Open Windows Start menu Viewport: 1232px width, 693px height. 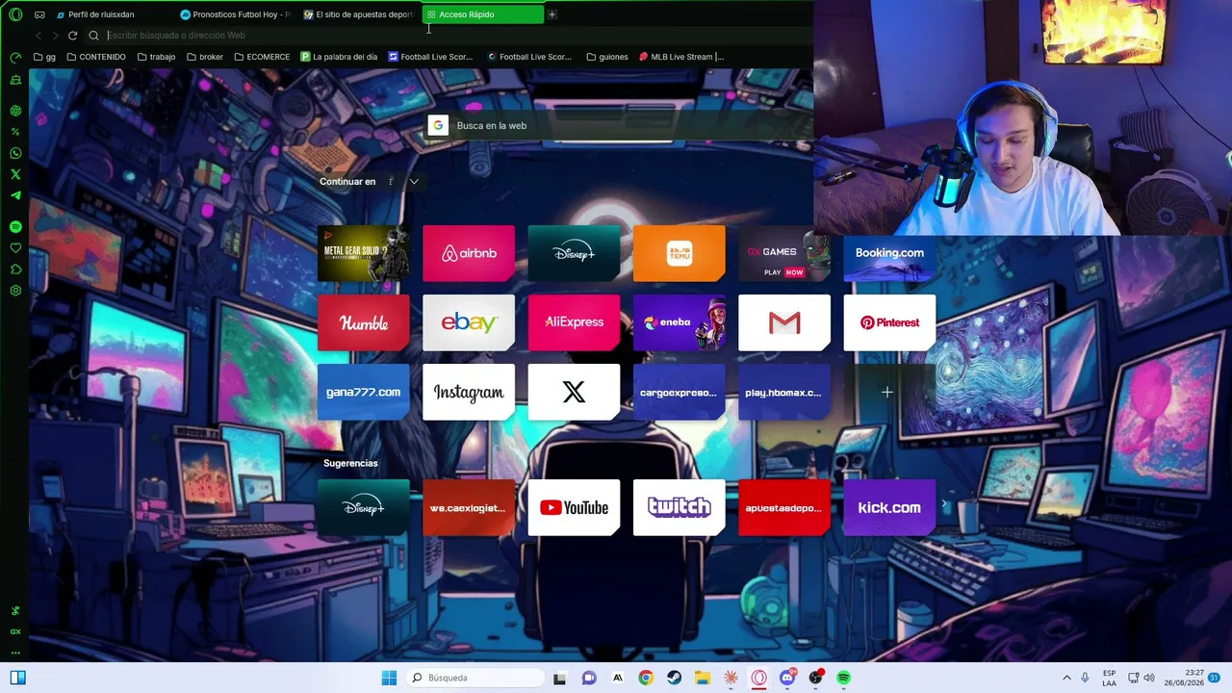[x=389, y=678]
